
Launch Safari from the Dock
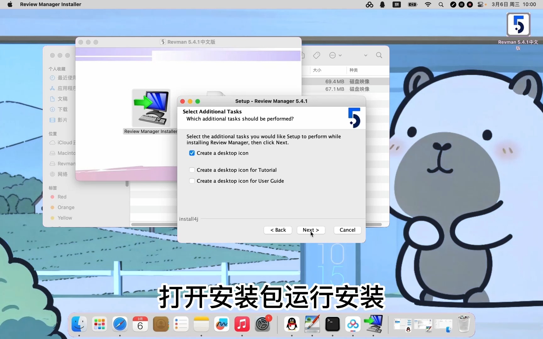tap(120, 324)
